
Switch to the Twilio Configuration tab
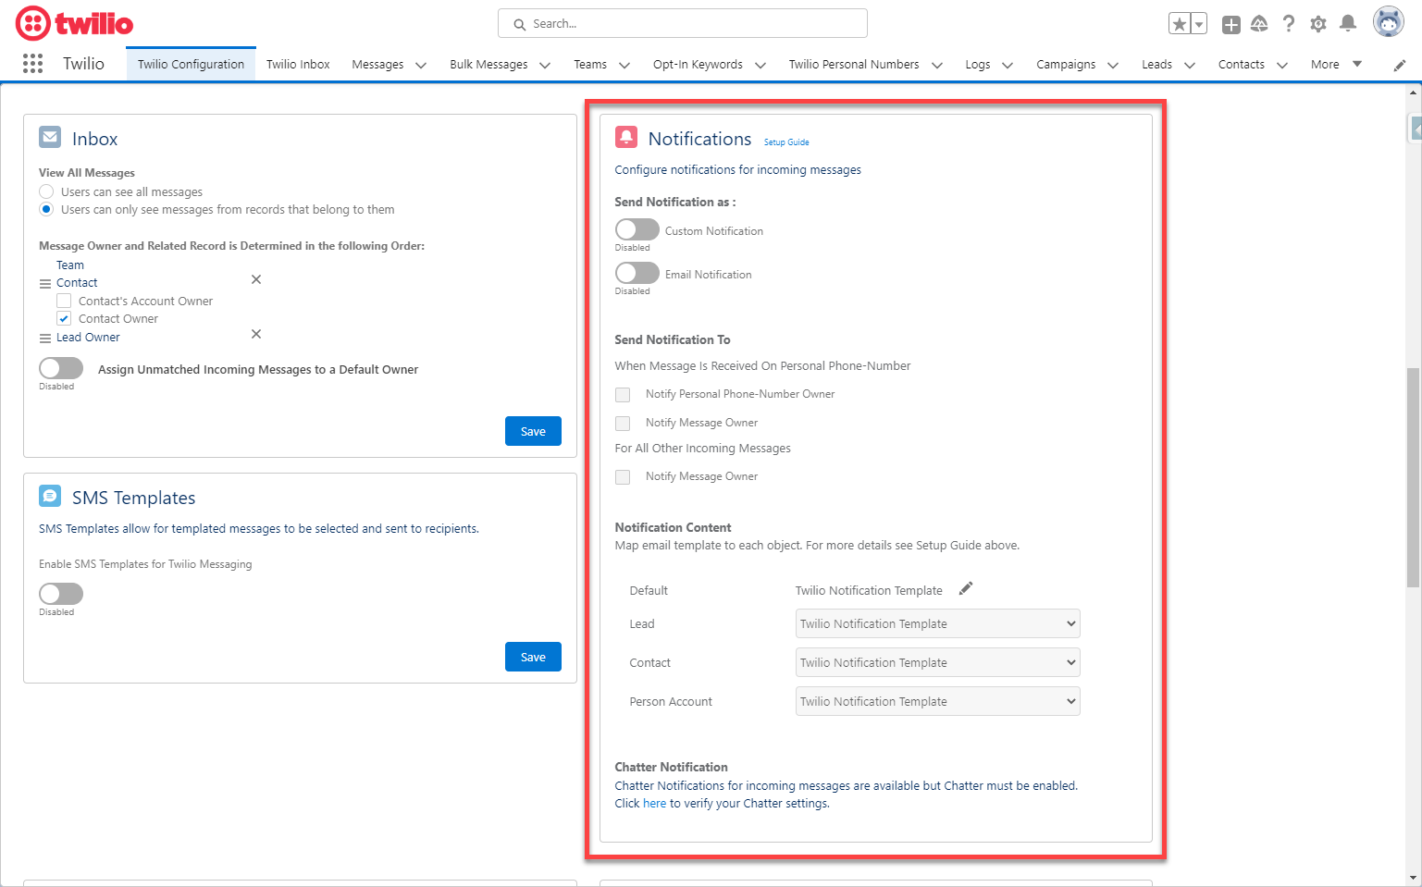[x=191, y=64]
